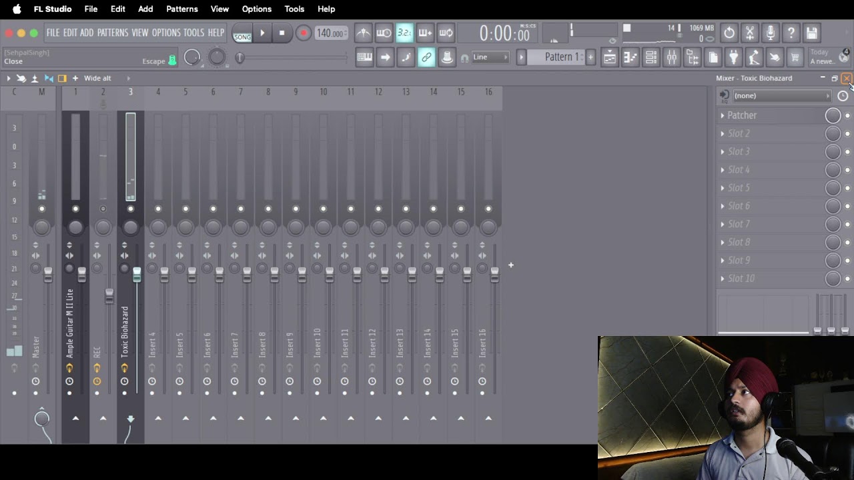Toggle the Slot 2 enable switch
This screenshot has height=480, width=854.
click(847, 133)
